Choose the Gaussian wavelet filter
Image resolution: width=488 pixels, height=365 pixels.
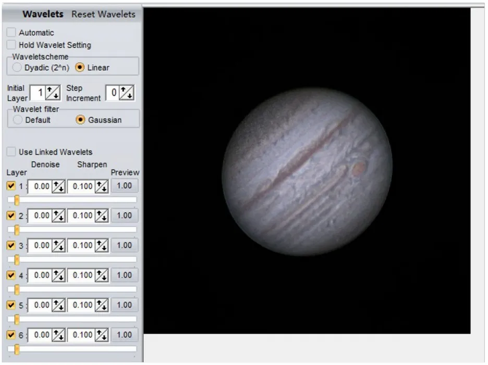tap(80, 120)
